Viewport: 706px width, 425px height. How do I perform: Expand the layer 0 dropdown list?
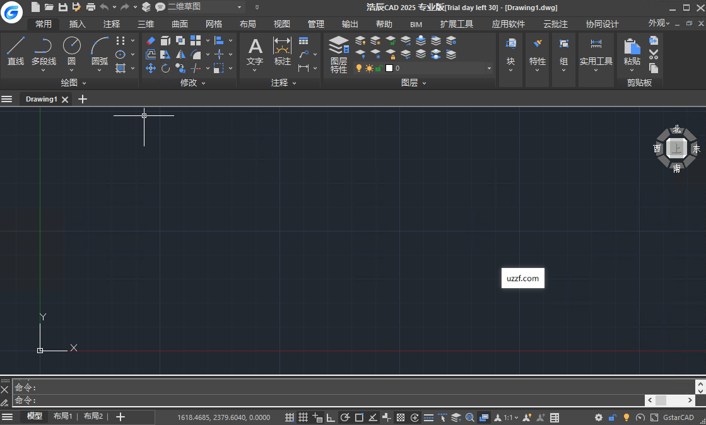[489, 68]
